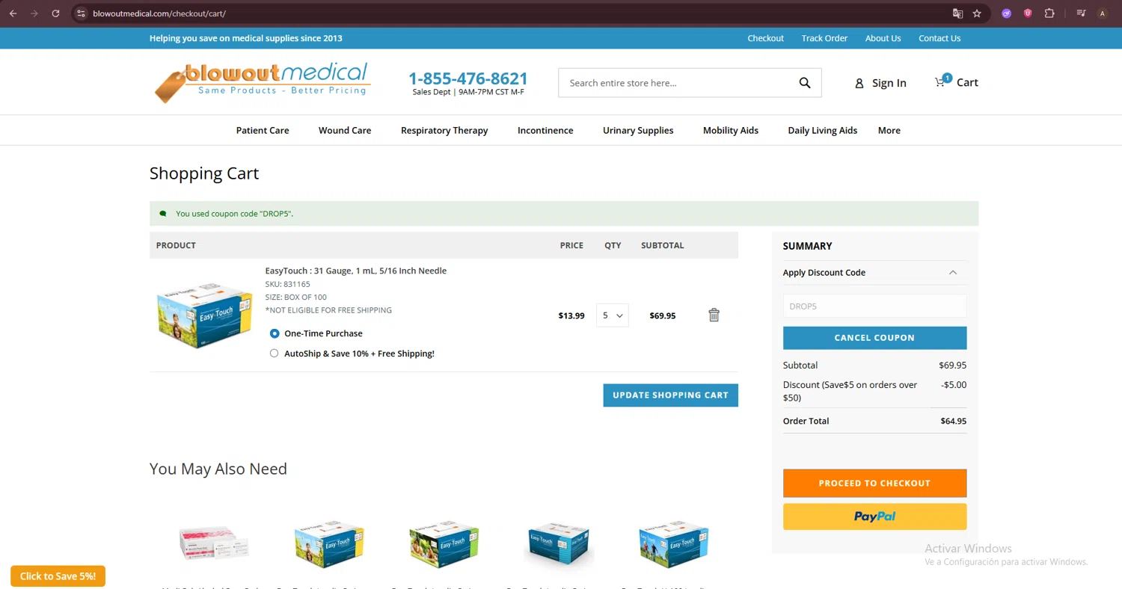Open the media control icon in toolbar
Image resolution: width=1122 pixels, height=589 pixels.
point(1081,13)
